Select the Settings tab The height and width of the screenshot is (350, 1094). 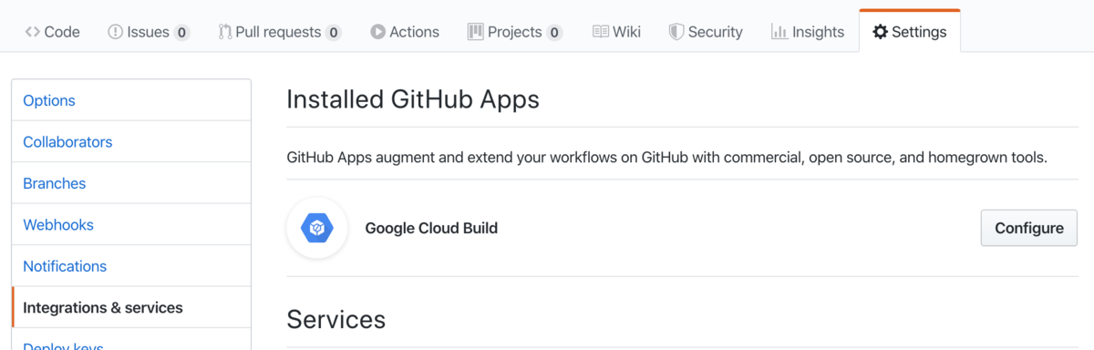[909, 32]
